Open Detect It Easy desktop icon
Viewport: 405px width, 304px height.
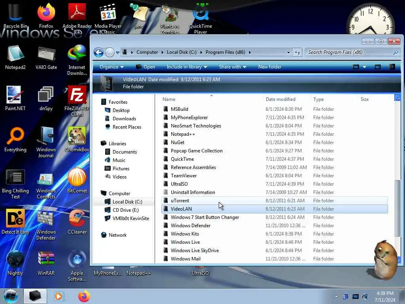click(x=15, y=222)
